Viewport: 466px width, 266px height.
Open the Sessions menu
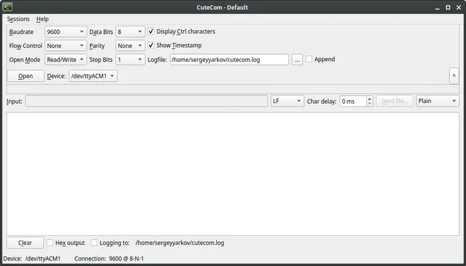click(x=18, y=19)
